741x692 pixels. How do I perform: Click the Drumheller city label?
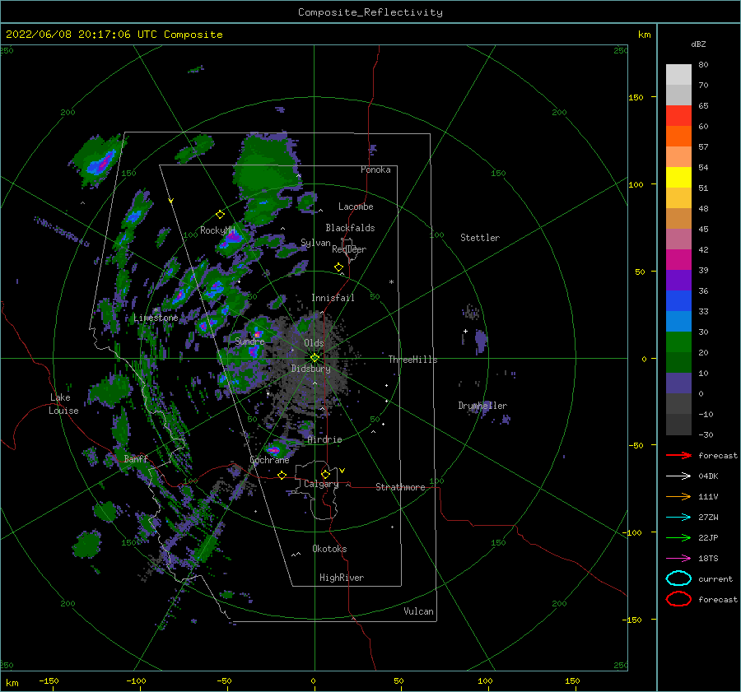pyautogui.click(x=482, y=406)
